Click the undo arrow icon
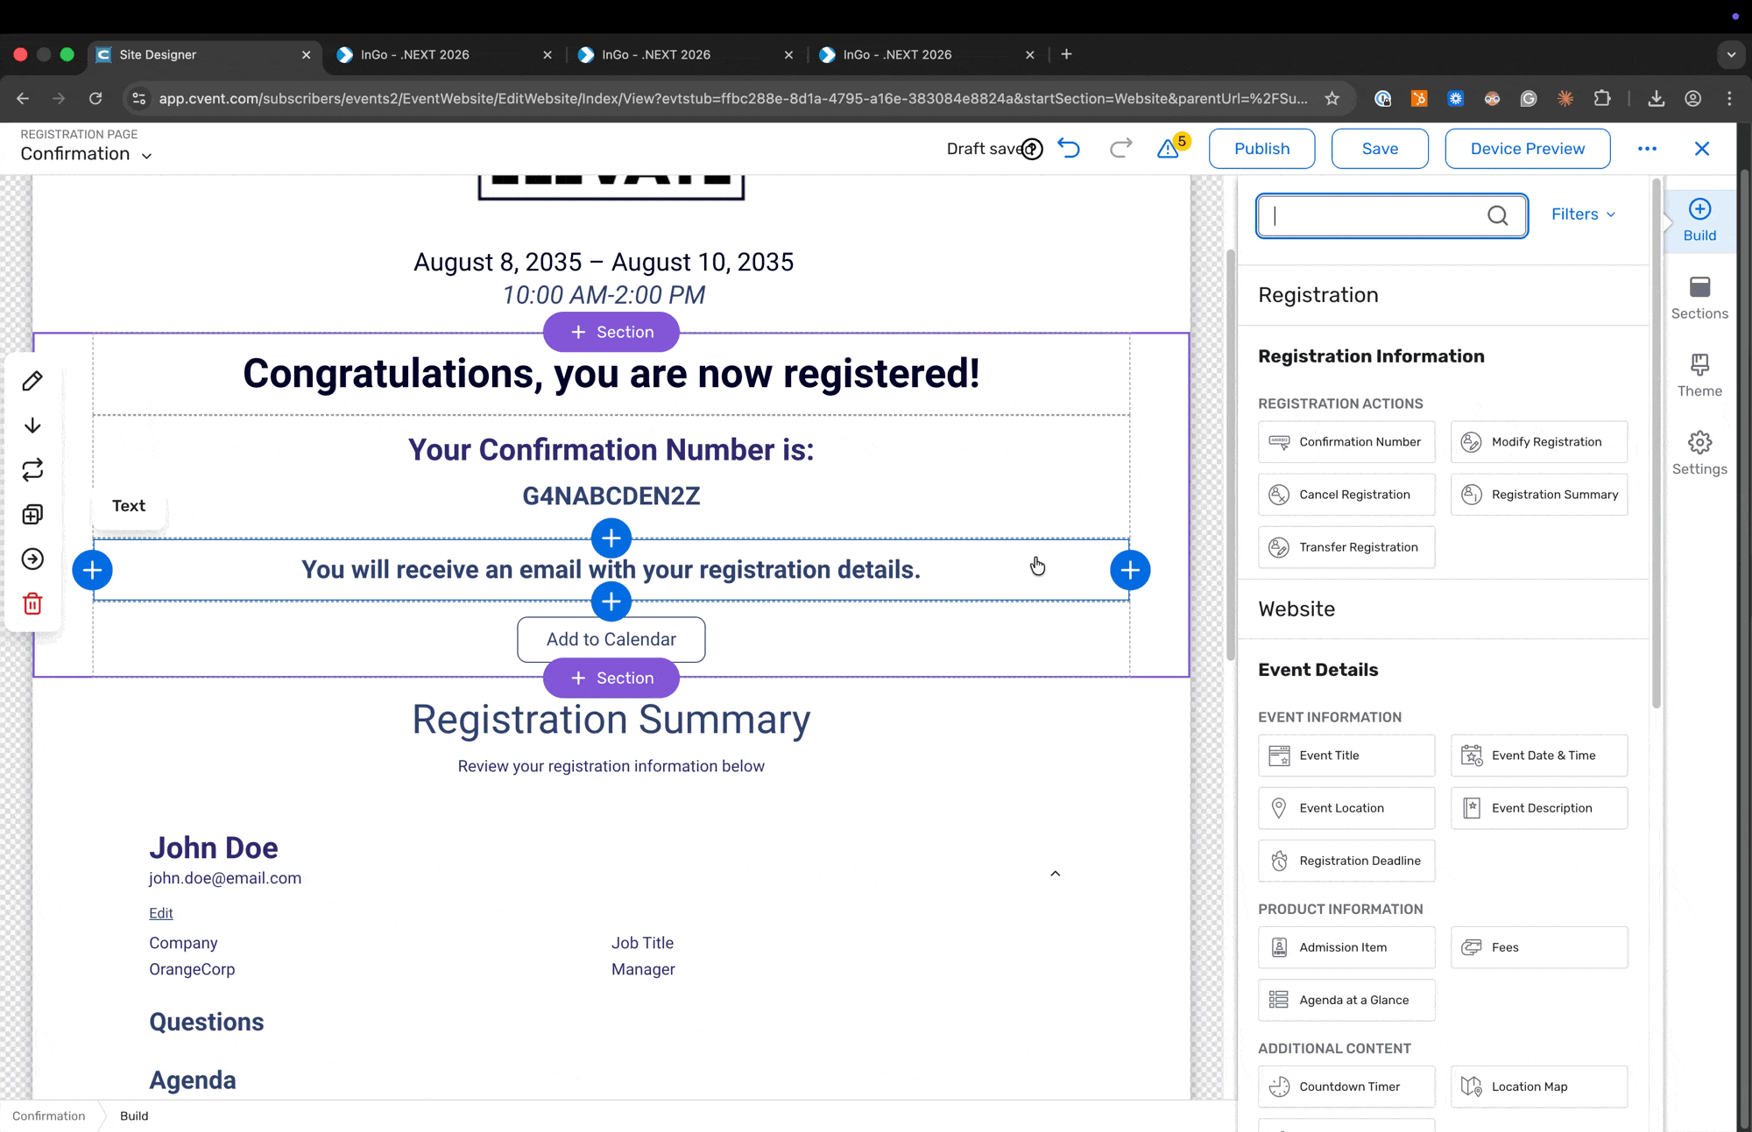 tap(1069, 148)
